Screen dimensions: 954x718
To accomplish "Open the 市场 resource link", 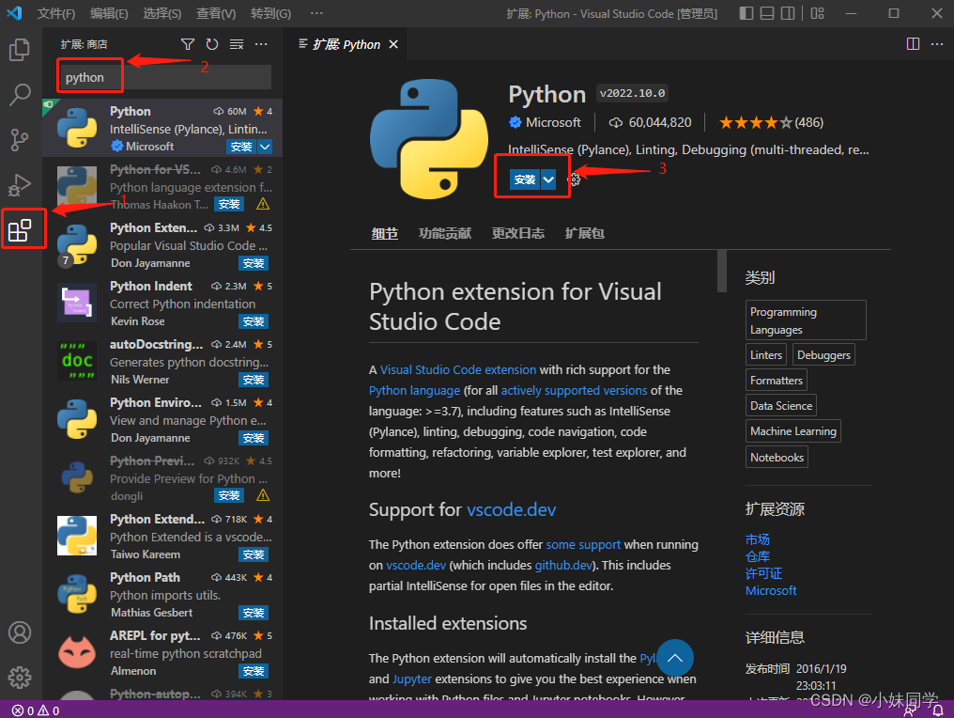I will [x=758, y=539].
